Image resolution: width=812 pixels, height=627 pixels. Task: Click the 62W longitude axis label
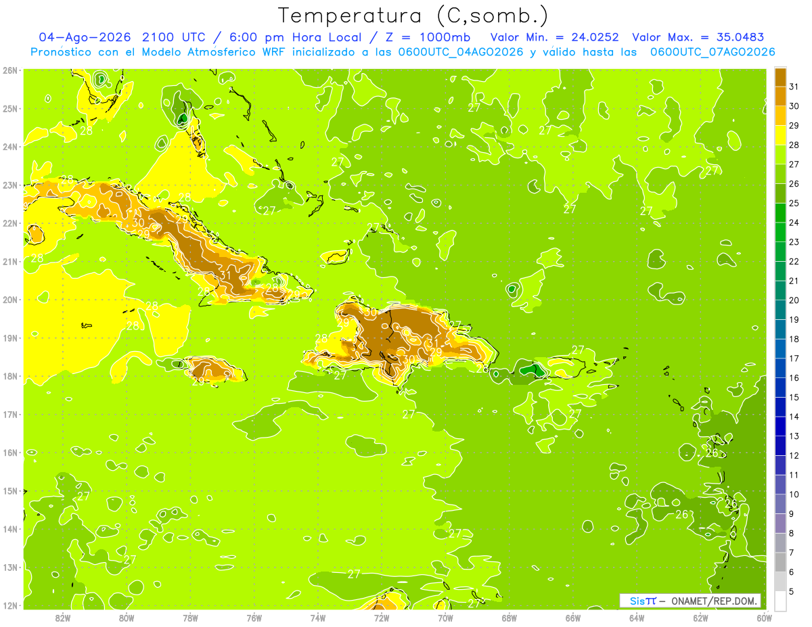700,618
